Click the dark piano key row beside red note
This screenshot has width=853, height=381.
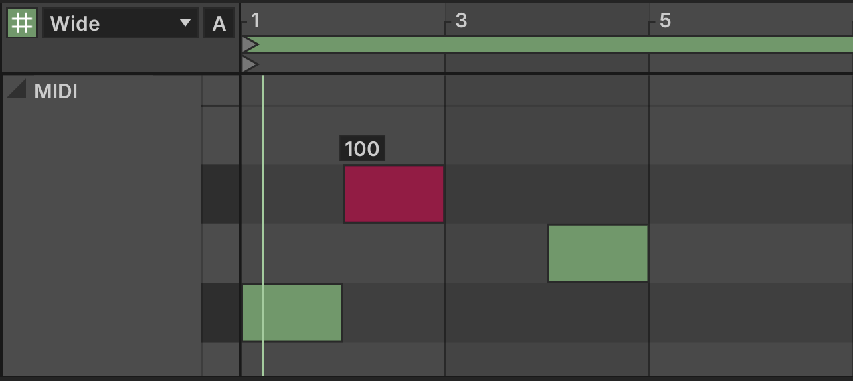(x=221, y=194)
